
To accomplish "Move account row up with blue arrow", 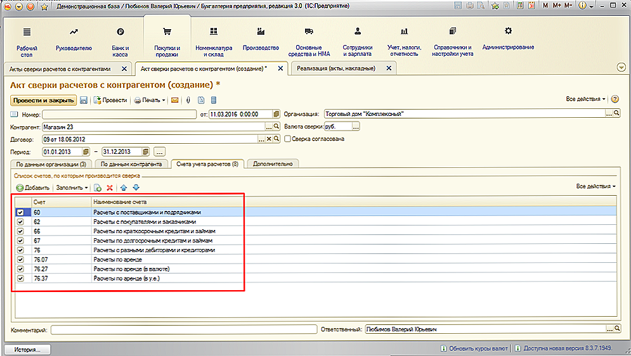I will click(124, 188).
